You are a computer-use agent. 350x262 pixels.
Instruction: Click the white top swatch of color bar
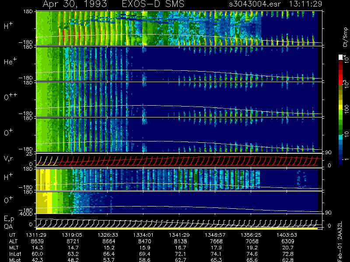coord(341,57)
